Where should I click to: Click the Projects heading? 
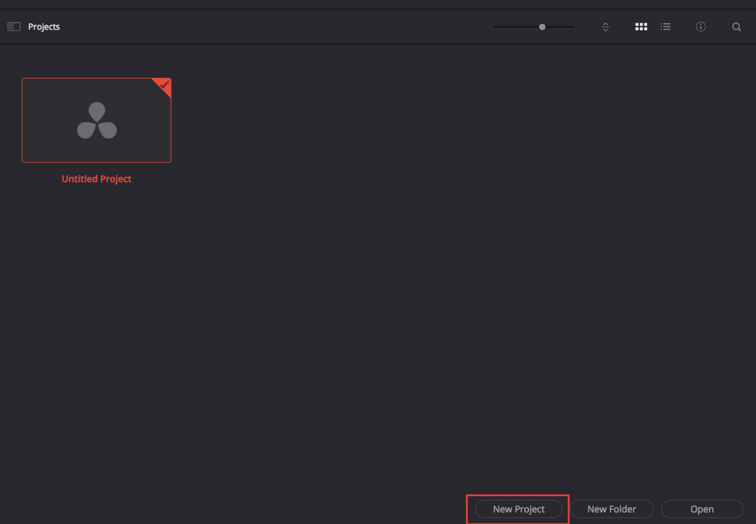point(44,27)
